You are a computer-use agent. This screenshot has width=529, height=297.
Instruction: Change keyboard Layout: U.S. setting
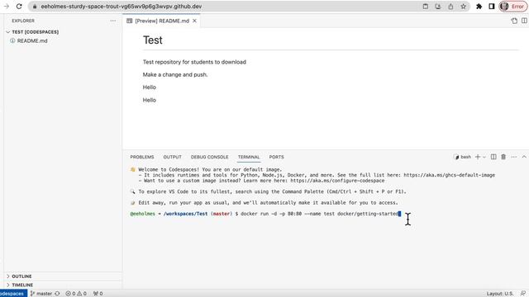499,294
